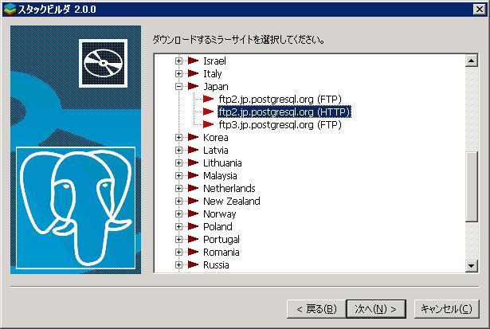Expand the Latvia mirror group
Image resolution: width=490 pixels, height=329 pixels.
click(x=178, y=151)
